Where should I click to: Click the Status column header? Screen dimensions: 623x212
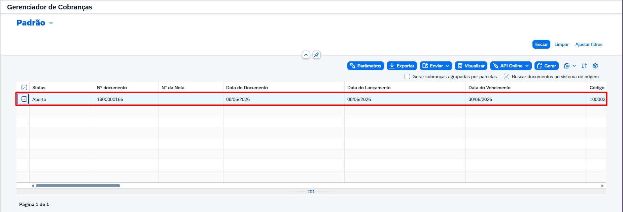(62, 88)
